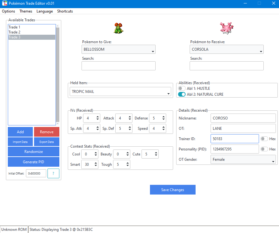The image size is (279, 233).
Task: Click the question mark help button
Action: point(53,173)
